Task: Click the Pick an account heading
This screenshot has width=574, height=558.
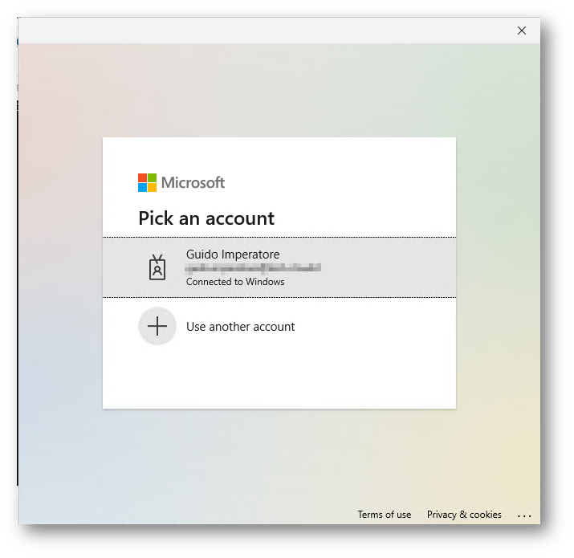Action: 206,218
